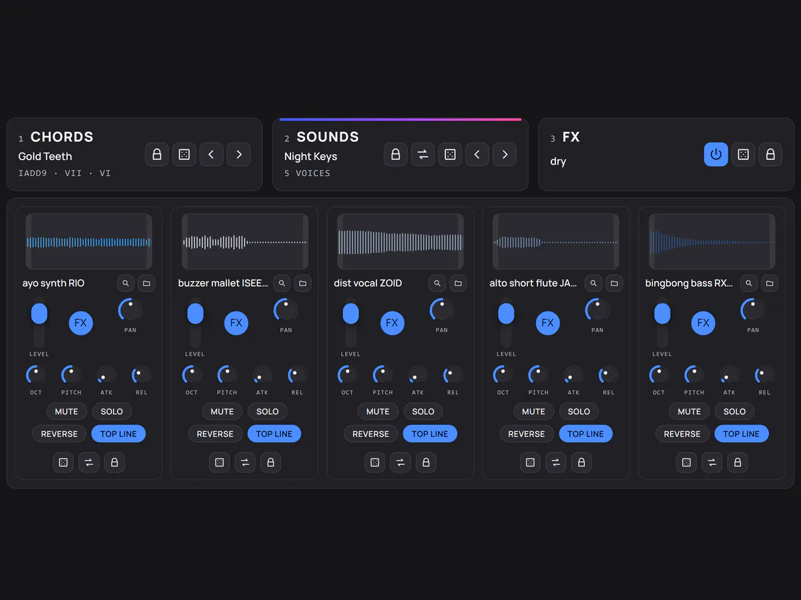The width and height of the screenshot is (801, 600).
Task: Lock the Chords section
Action: (x=157, y=155)
